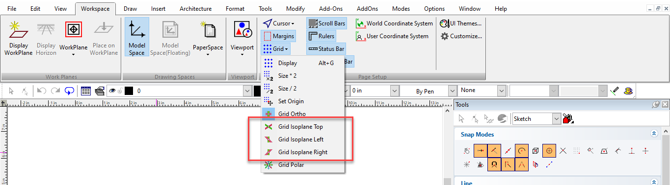Toggle the Status Bar visibility
670x185 pixels.
[326, 48]
